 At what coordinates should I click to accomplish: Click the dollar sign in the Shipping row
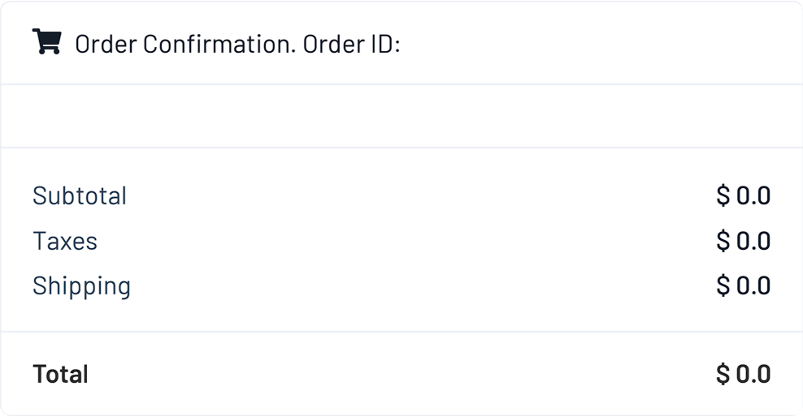coord(723,286)
